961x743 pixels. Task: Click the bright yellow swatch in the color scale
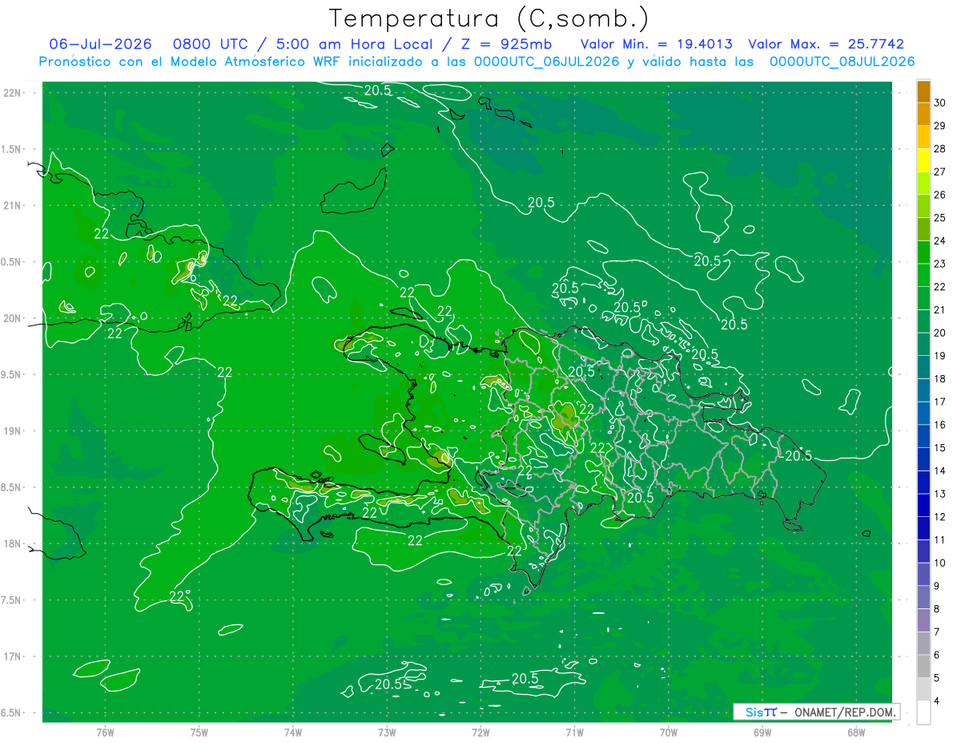coord(923,160)
